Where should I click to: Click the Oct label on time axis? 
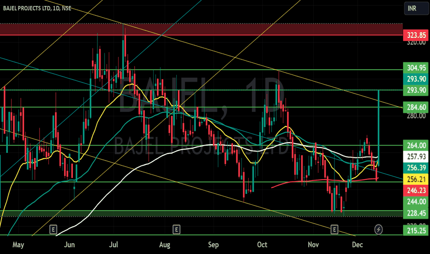pos(262,245)
